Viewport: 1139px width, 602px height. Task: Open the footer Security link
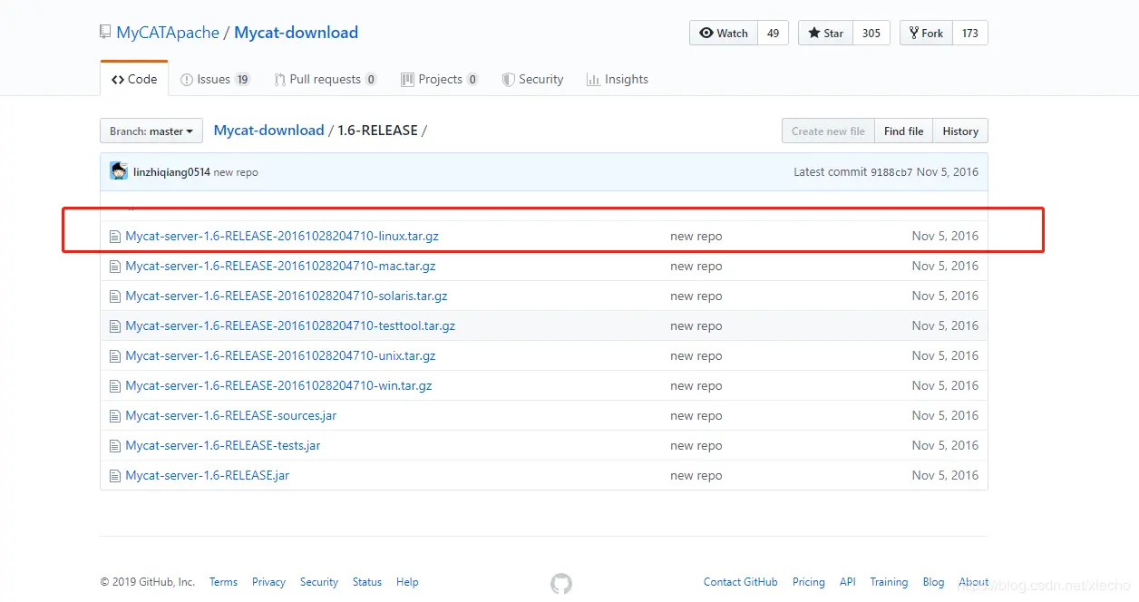click(319, 582)
